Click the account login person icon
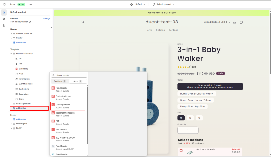This screenshot has width=271, height=157. tap(234, 22)
